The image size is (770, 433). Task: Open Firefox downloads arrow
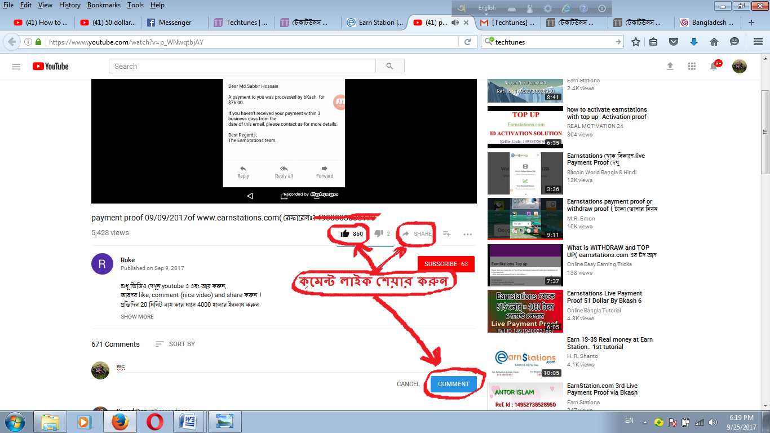pyautogui.click(x=694, y=42)
